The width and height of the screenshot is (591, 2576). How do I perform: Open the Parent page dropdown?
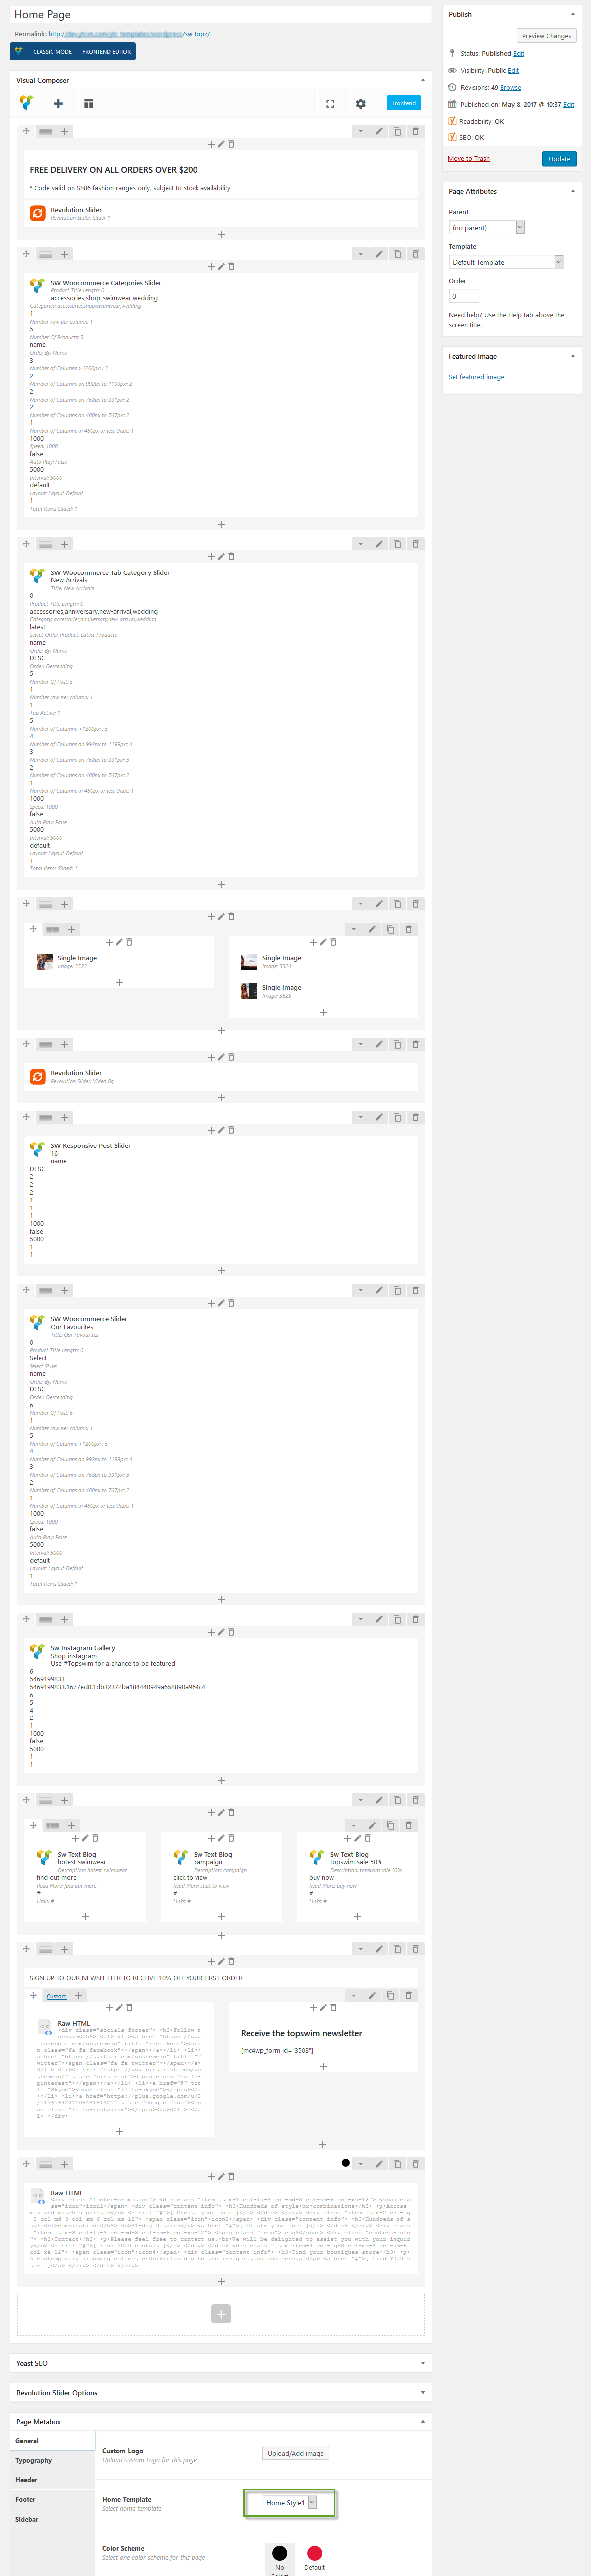[x=486, y=227]
